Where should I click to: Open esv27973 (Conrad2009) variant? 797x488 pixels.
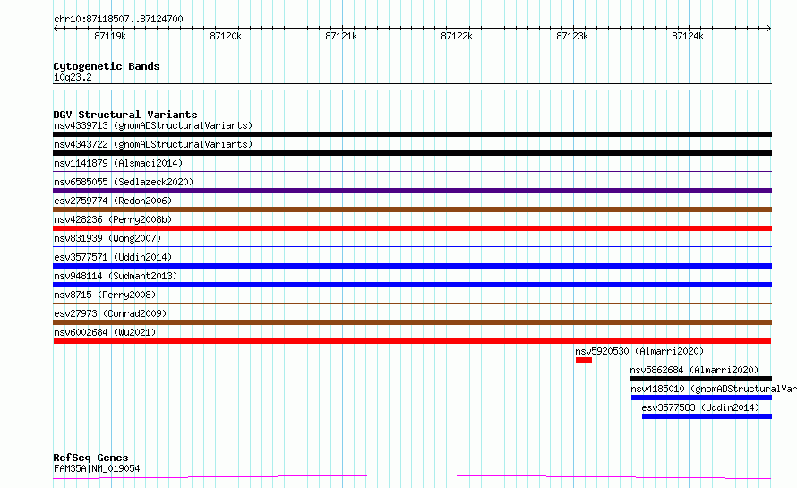point(110,313)
